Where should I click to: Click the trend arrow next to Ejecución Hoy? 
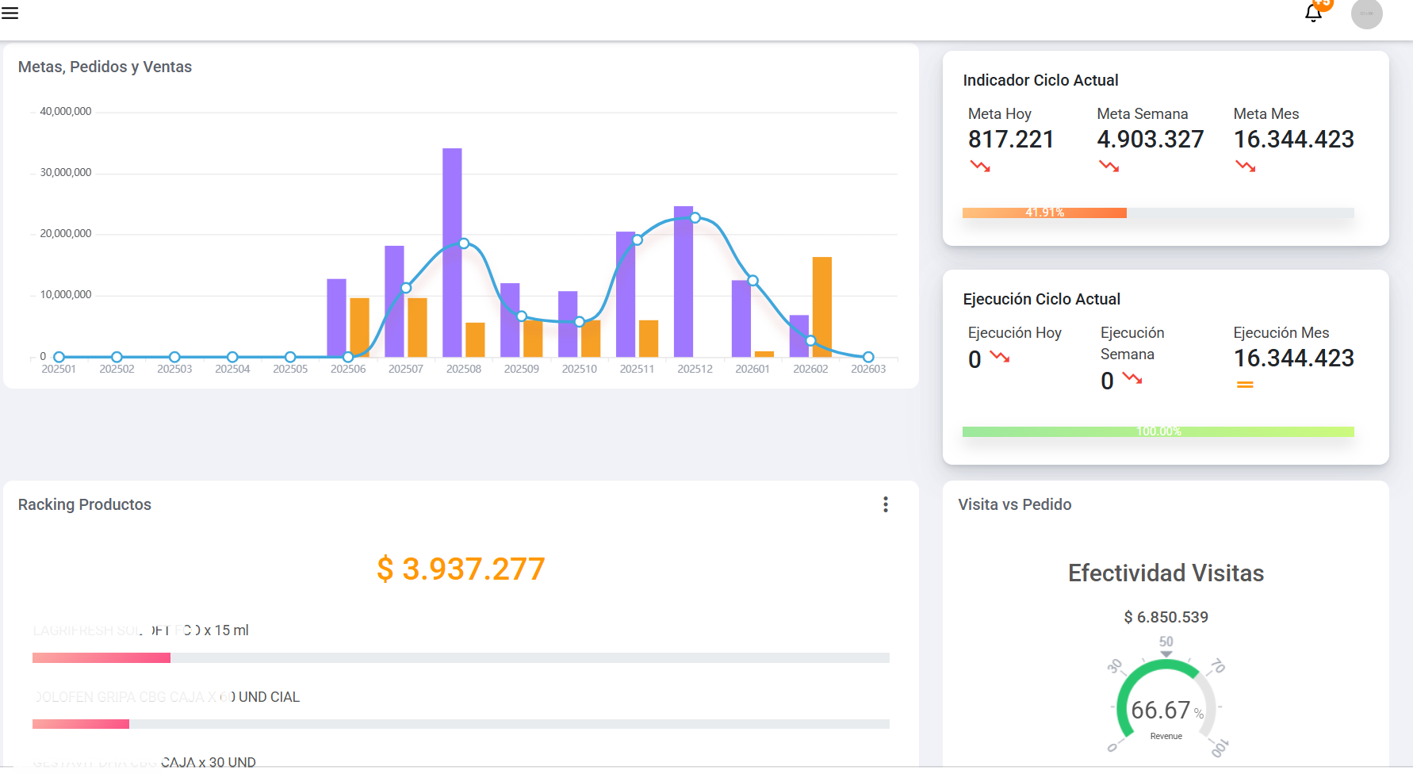pos(999,359)
